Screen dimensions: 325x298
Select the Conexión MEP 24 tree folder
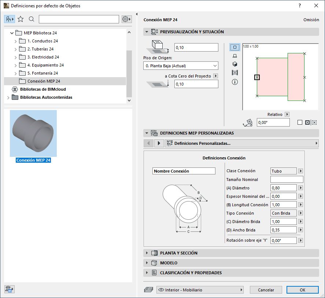pyautogui.click(x=44, y=81)
